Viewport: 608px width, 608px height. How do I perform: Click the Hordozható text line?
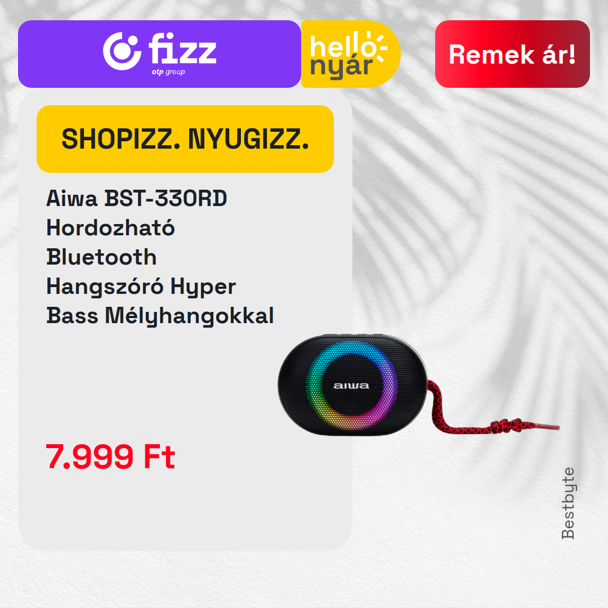click(x=110, y=227)
